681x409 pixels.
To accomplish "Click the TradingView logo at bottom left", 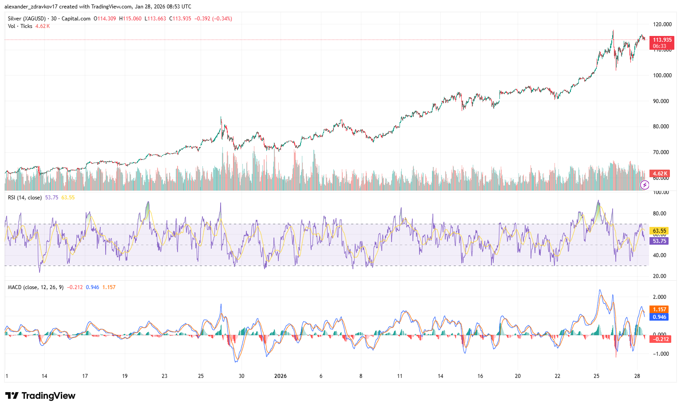I will [40, 396].
